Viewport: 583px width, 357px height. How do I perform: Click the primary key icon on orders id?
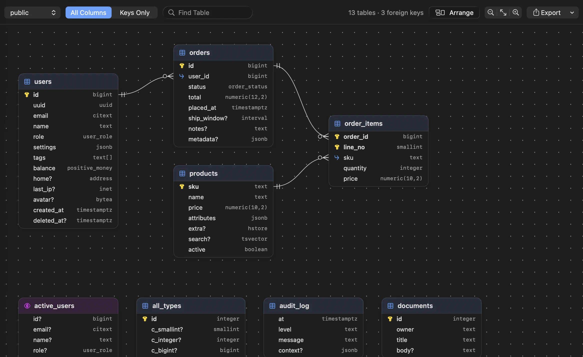tap(182, 66)
